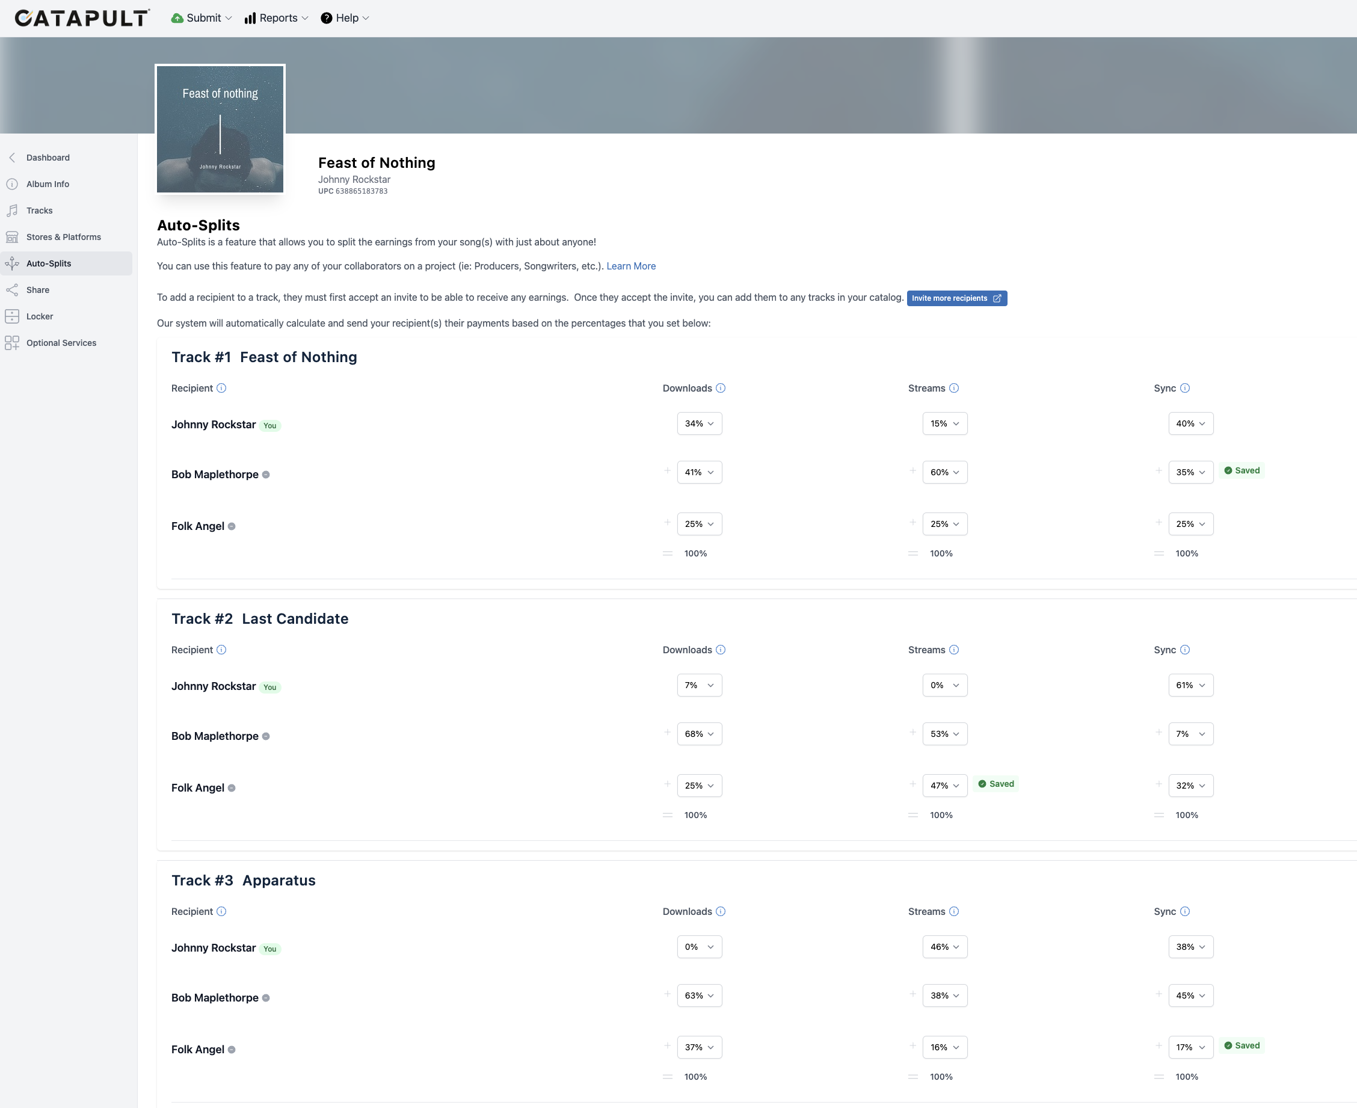Click the Feast of Nothing album title

[x=377, y=163]
